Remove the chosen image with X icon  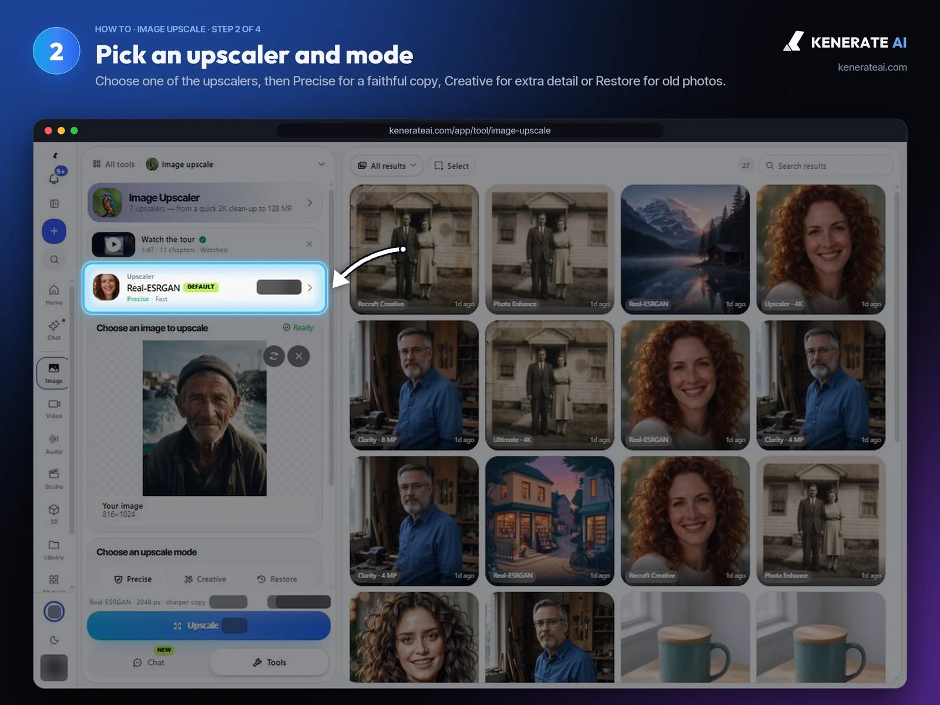[299, 356]
